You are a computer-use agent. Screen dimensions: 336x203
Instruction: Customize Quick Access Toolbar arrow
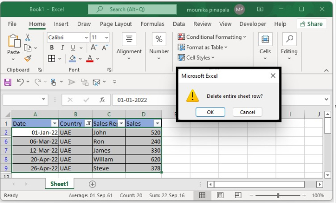(x=115, y=82)
